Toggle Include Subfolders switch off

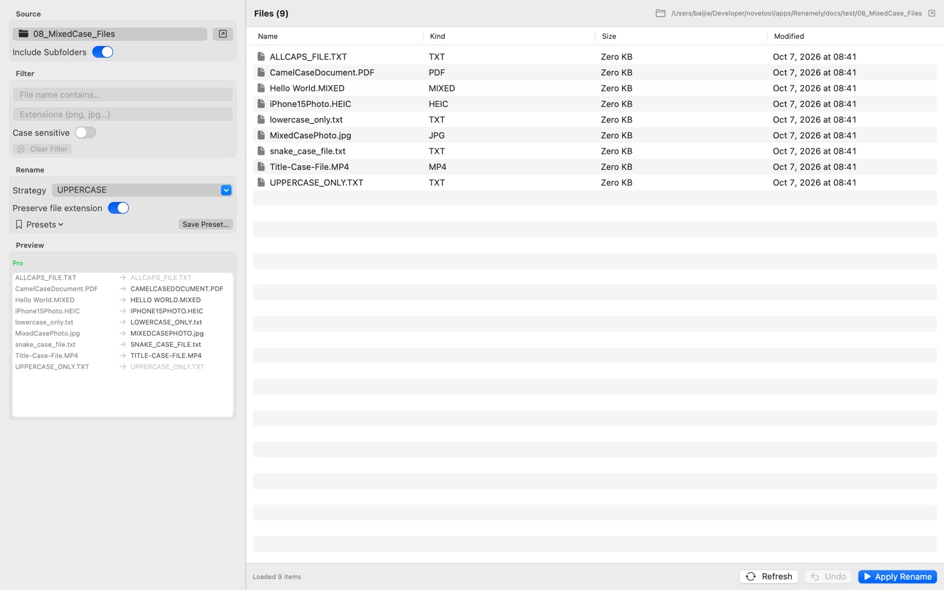(x=103, y=52)
